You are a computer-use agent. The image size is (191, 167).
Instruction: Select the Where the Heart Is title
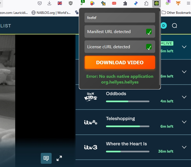point(126,144)
